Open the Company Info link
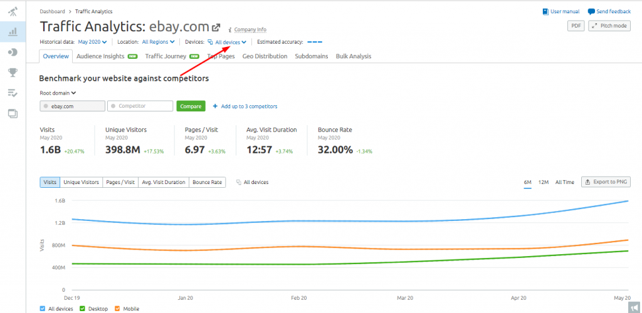642x313 pixels. (250, 30)
